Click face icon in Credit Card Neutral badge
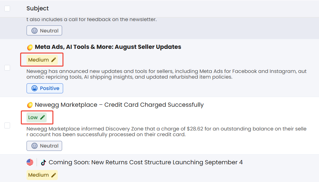Screen dimensions: 319x182 click(34, 146)
